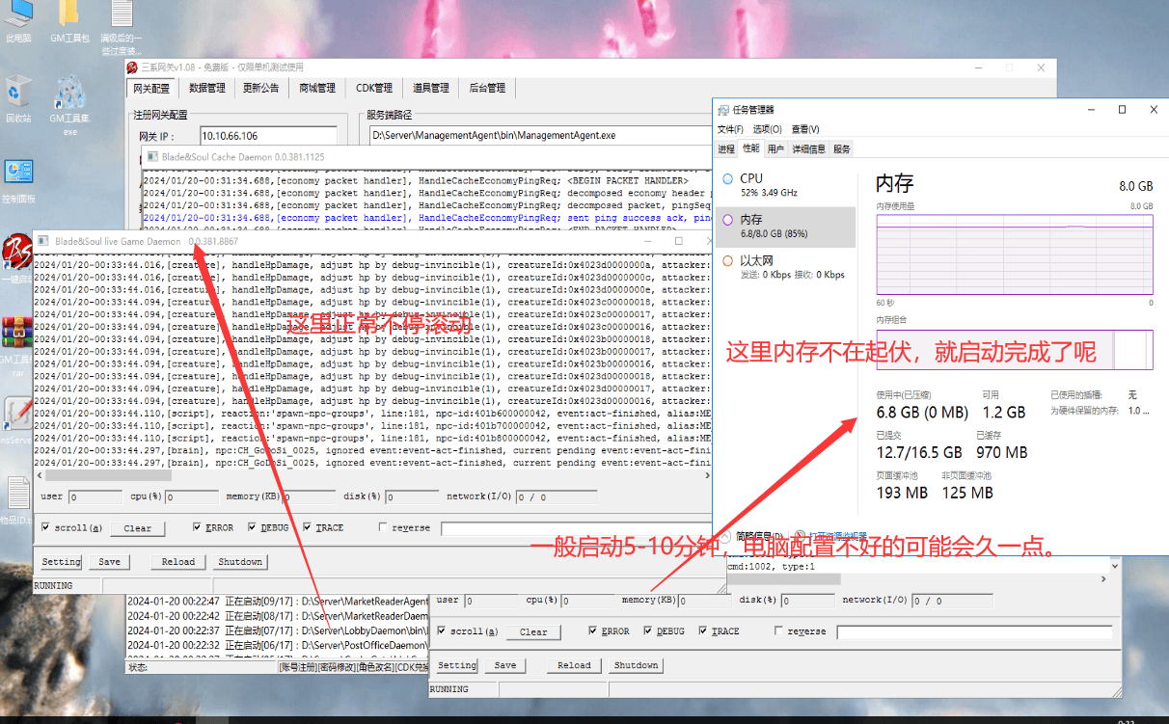The height and width of the screenshot is (724, 1169).
Task: Toggle DEBUG checkbox in lower daemon window
Action: [x=648, y=631]
